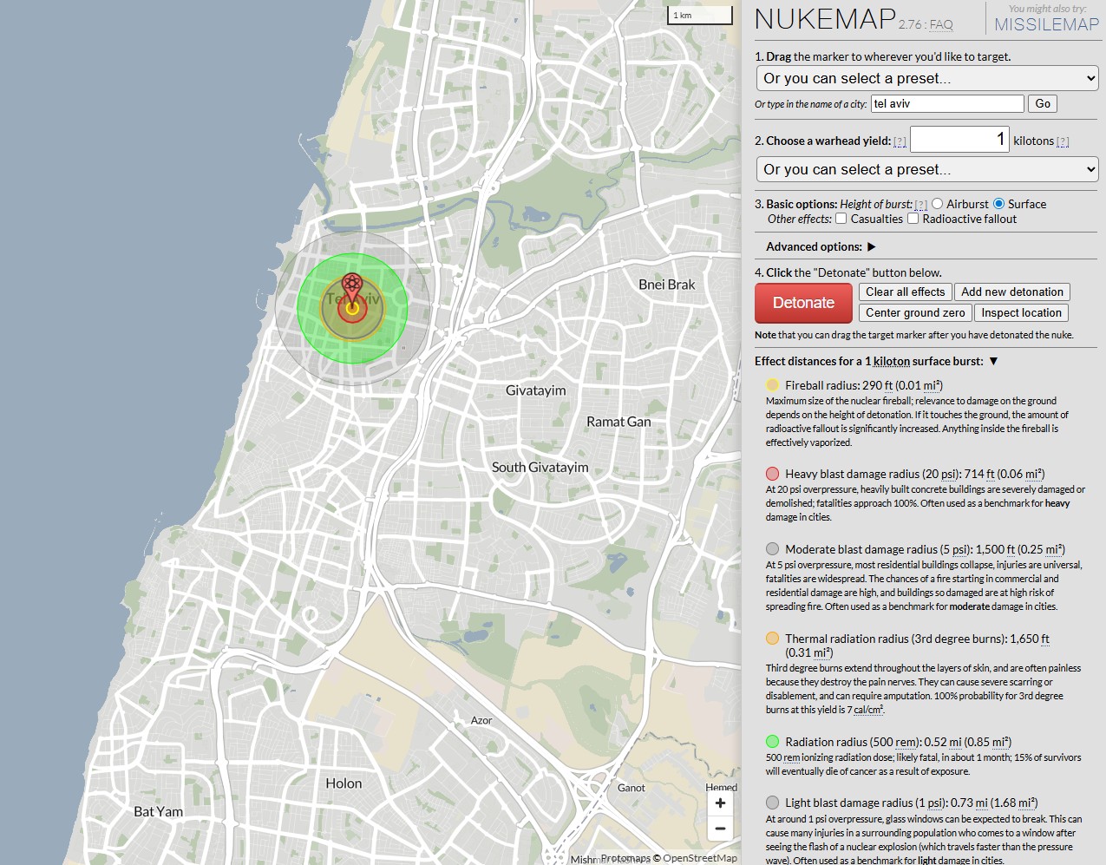
Task: Click the Ganot map label
Action: 632,788
